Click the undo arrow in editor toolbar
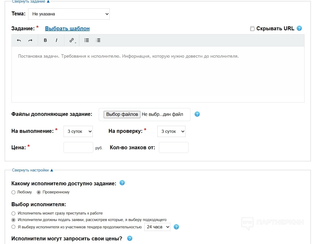The height and width of the screenshot is (244, 317). (x=19, y=40)
